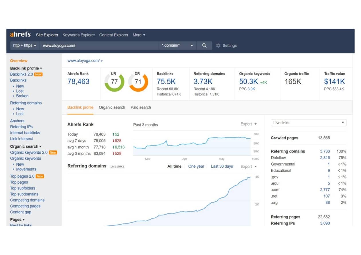Click the DR 71 donut gauge
This screenshot has width=361, height=255.
tap(138, 82)
